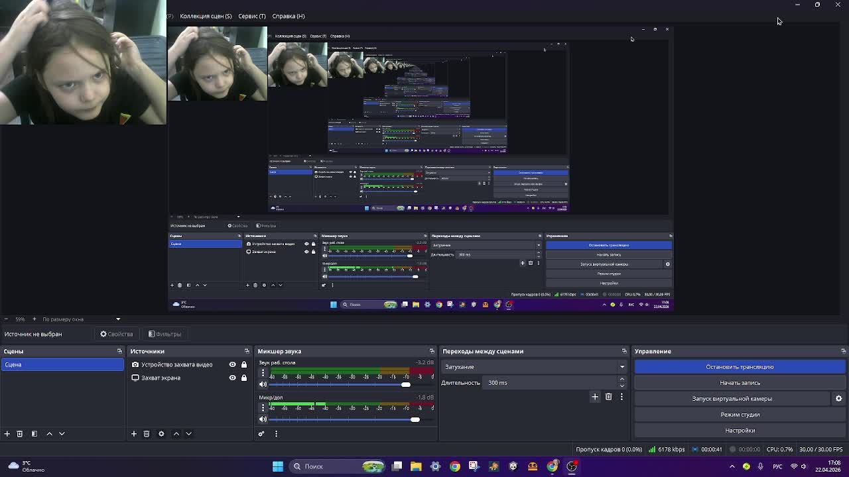Image resolution: width=849 pixels, height=477 pixels.
Task: Move the scene up with arrow icon
Action: 49,434
